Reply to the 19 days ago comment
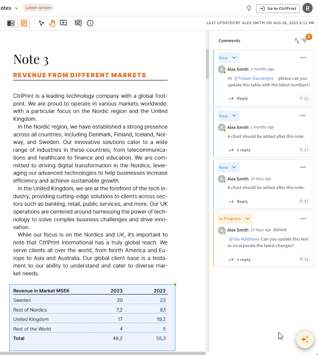 (239, 202)
